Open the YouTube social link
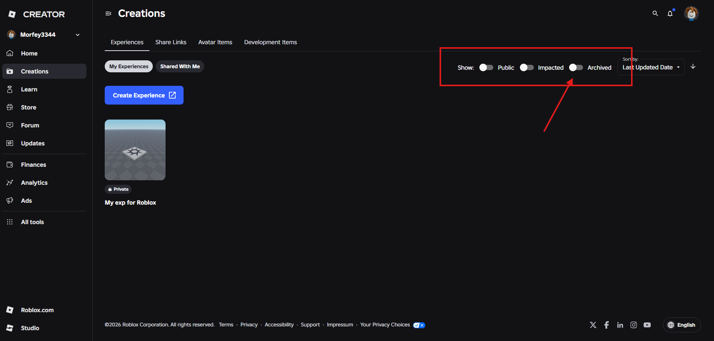The image size is (714, 341). tap(647, 325)
